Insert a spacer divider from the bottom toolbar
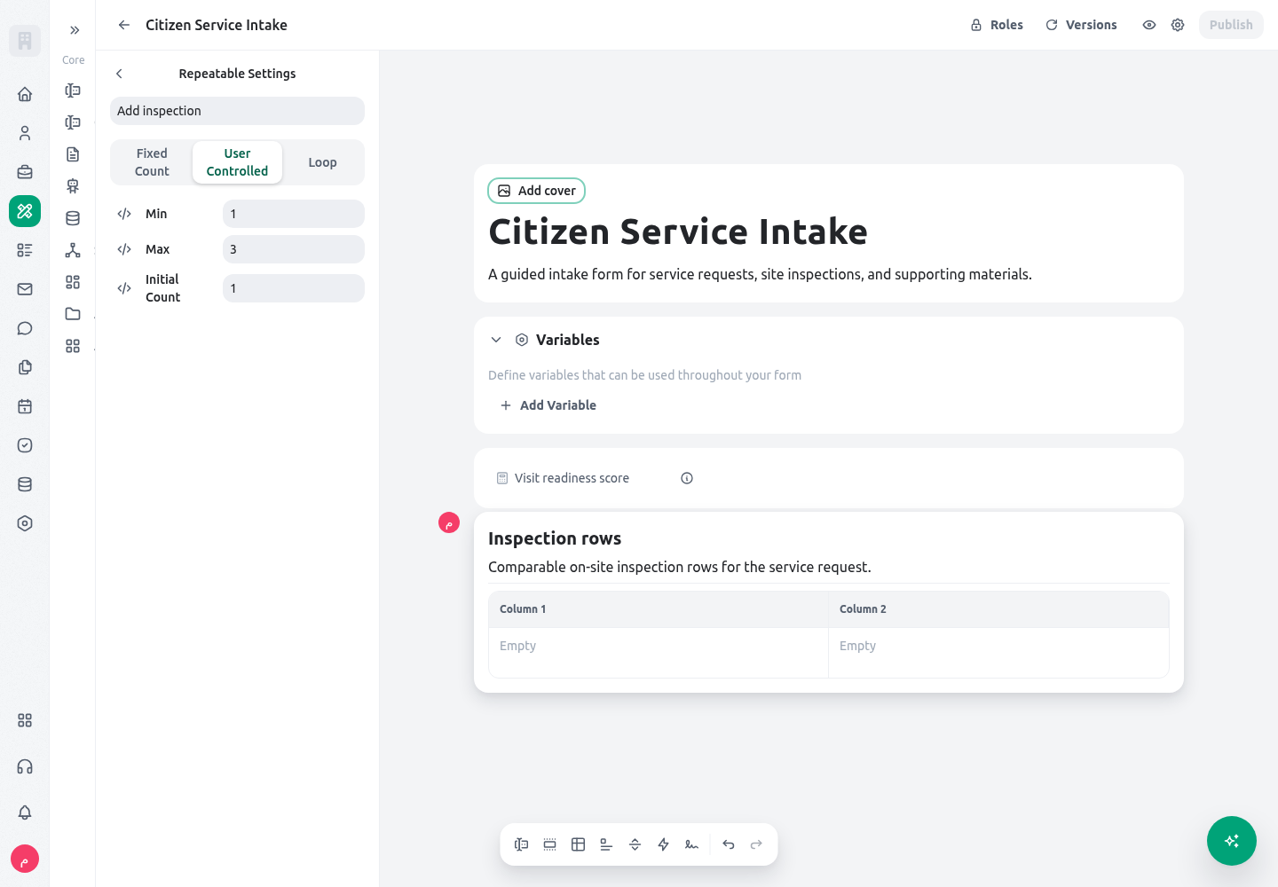 (635, 844)
